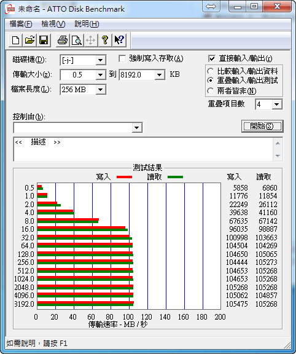Open the 檢視(V) menu

[53, 24]
